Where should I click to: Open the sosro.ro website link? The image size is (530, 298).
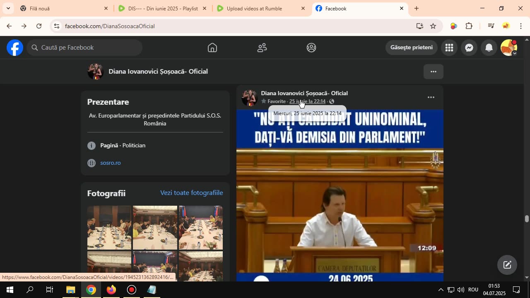click(111, 163)
